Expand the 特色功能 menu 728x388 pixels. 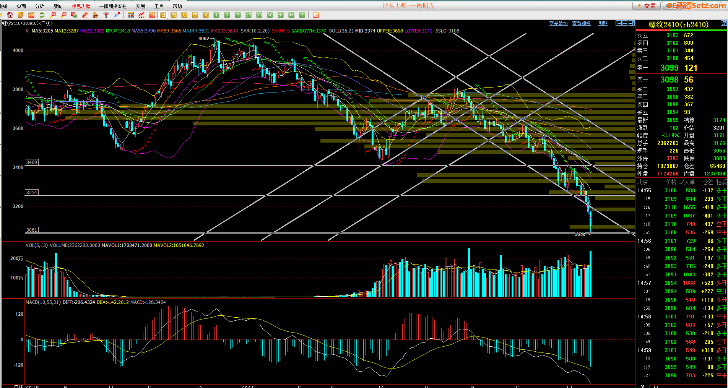click(x=81, y=6)
